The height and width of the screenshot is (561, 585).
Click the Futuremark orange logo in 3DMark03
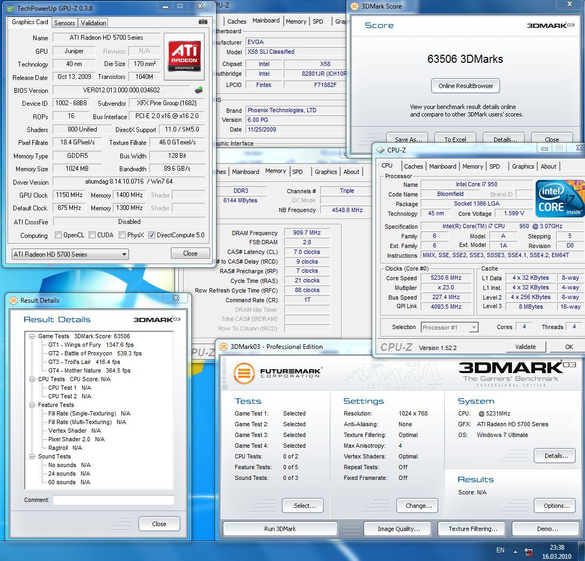point(244,373)
